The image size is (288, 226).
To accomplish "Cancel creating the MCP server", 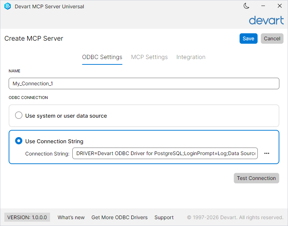I will click(272, 39).
